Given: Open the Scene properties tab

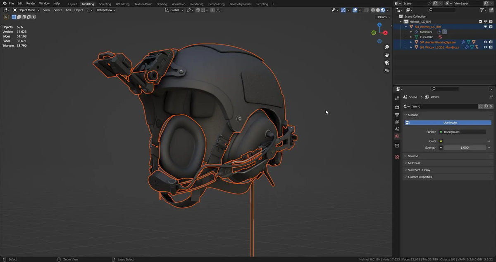Looking at the screenshot, I should [397, 129].
